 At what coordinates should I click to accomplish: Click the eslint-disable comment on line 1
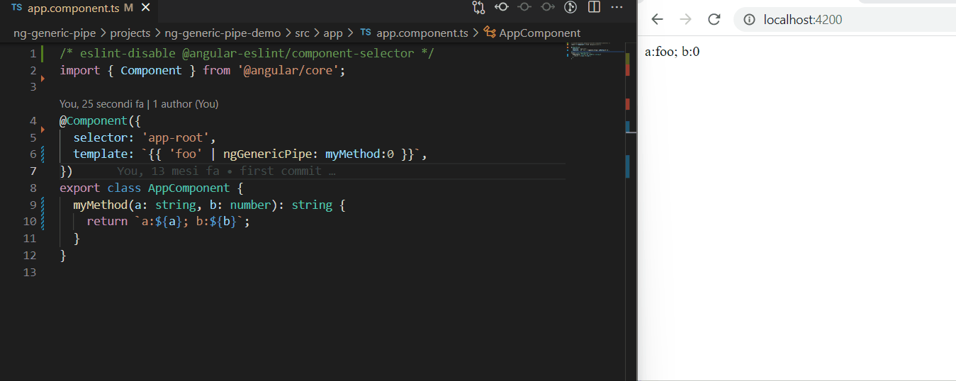(x=247, y=54)
